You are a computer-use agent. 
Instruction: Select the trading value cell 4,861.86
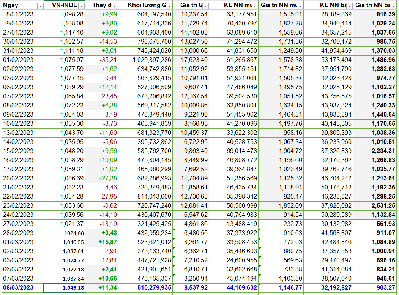(x=191, y=224)
